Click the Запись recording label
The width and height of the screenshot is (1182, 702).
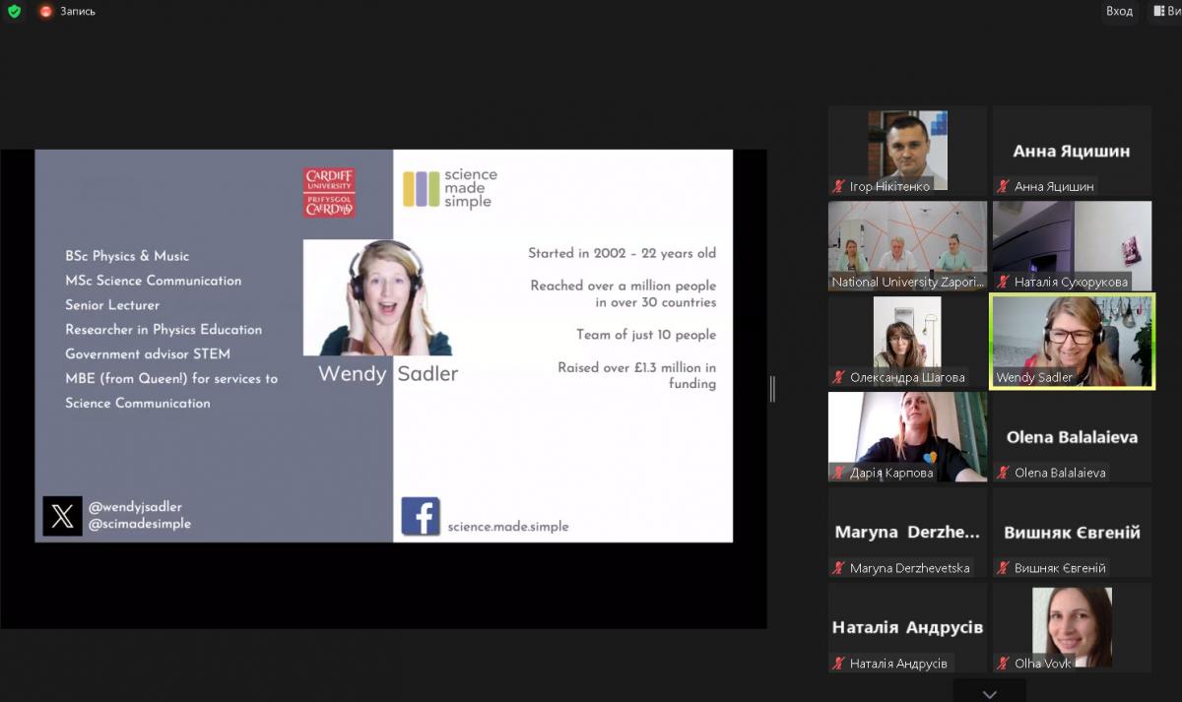coord(79,11)
